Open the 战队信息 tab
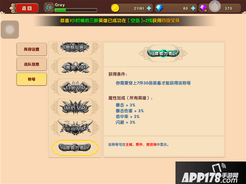This screenshot has width=246, height=184. 32,64
